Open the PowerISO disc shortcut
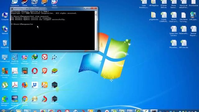This screenshot has width=199, height=112. pyautogui.click(x=35, y=100)
